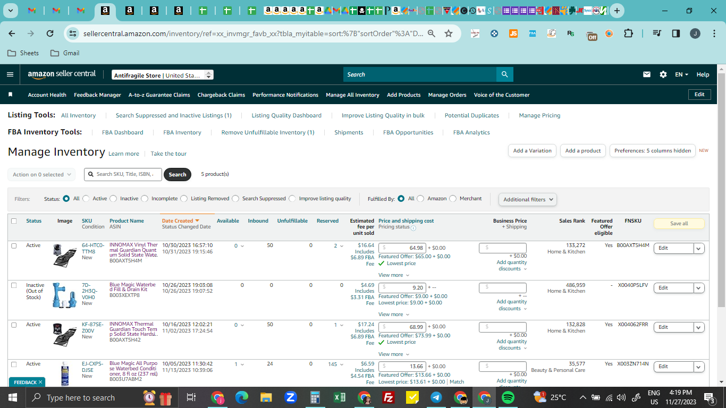Viewport: 726px width, 408px height.
Task: Open Spotify from the taskbar
Action: click(508, 397)
